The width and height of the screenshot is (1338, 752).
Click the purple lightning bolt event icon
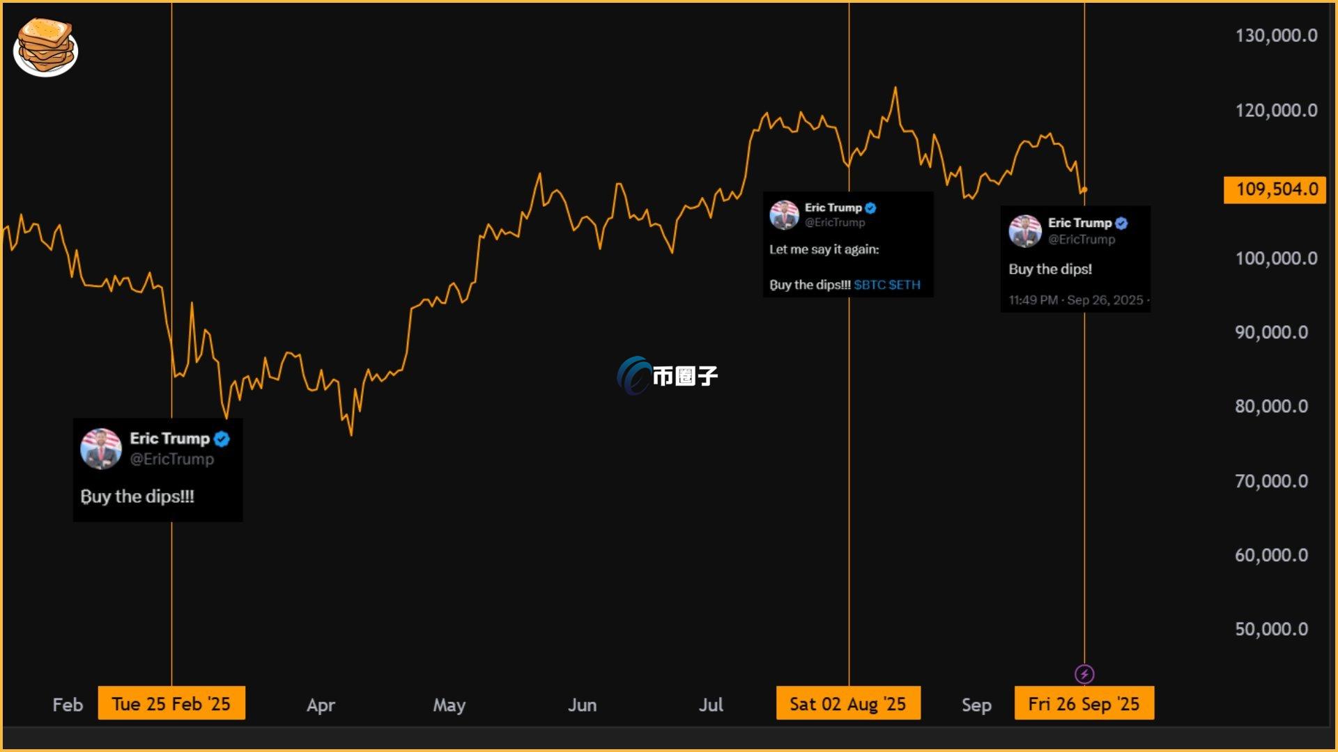pyautogui.click(x=1084, y=674)
